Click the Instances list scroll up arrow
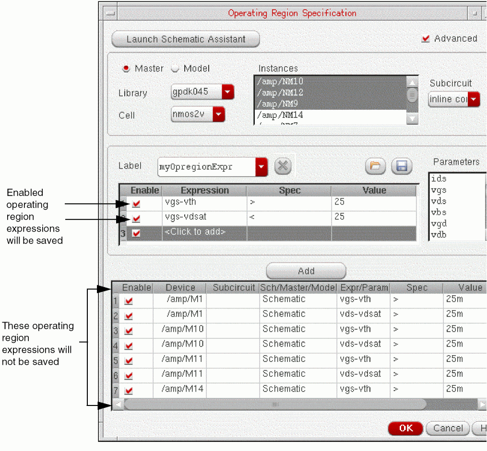 tap(412, 82)
